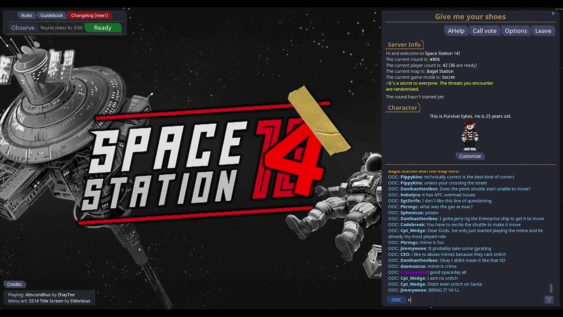The width and height of the screenshot is (563, 317).
Task: Click Cpt_Wedge's 'snitch on Santa' message
Action: [x=435, y=284]
